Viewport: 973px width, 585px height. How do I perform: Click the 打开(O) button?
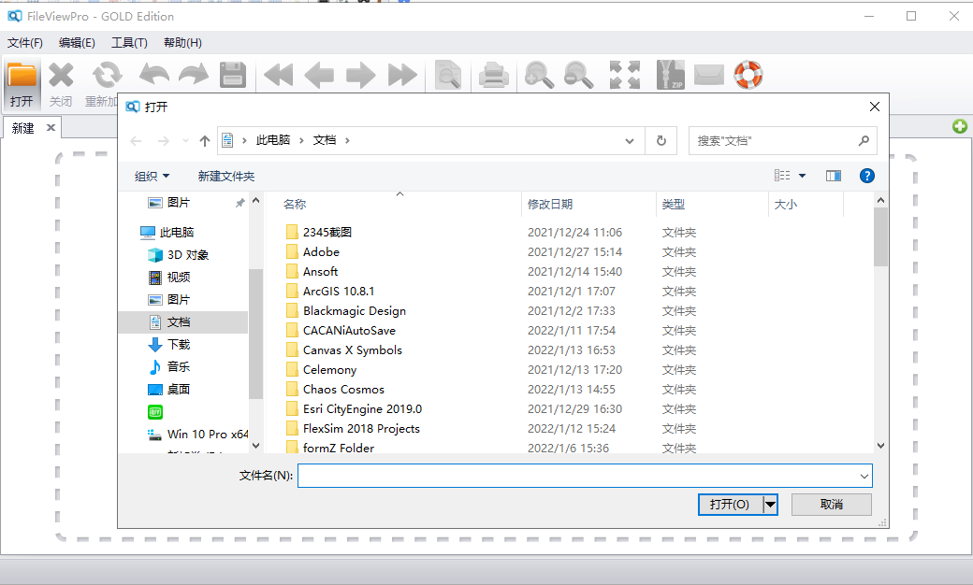[730, 505]
